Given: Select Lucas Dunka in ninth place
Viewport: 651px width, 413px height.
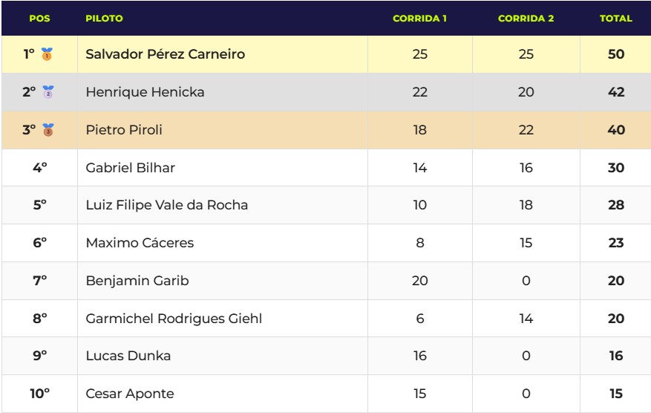Looking at the screenshot, I should (x=128, y=356).
